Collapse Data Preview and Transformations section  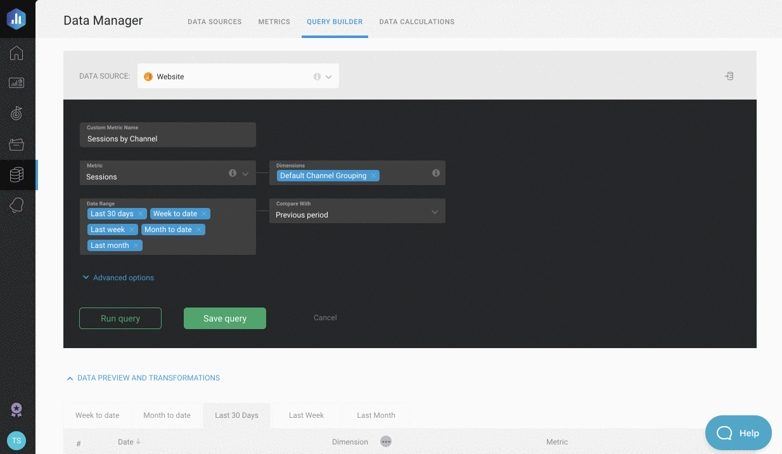(x=143, y=378)
